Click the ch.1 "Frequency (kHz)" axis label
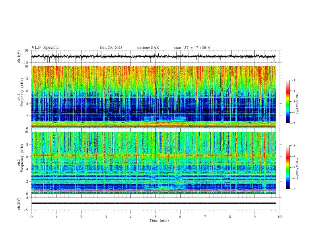 [x=22, y=93]
